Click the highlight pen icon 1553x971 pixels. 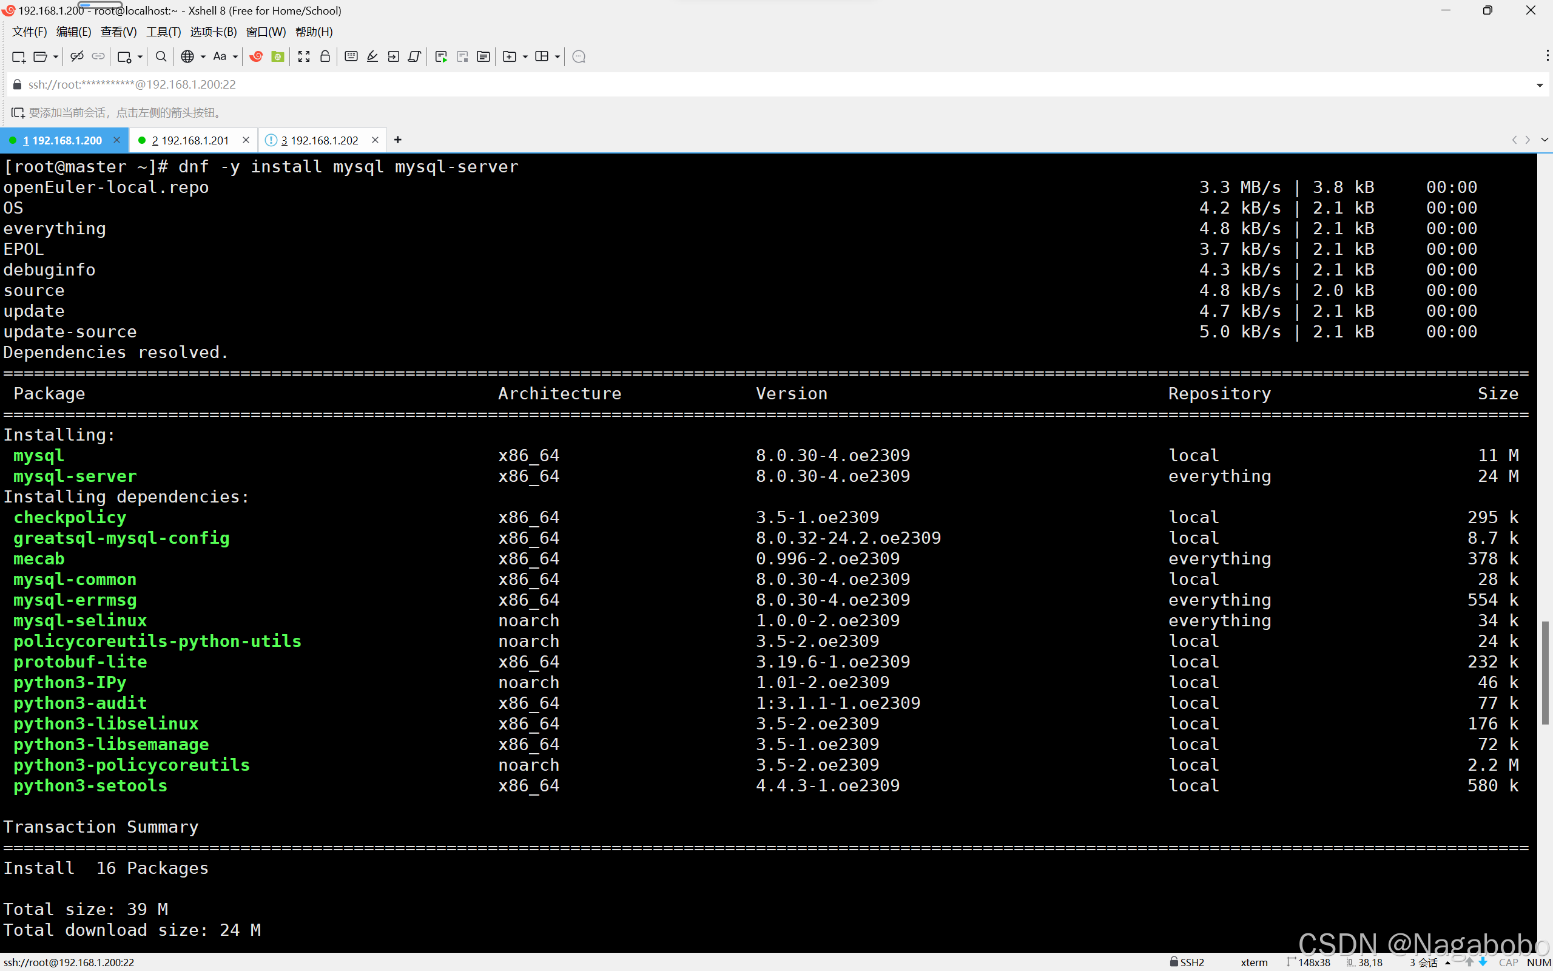tap(372, 56)
